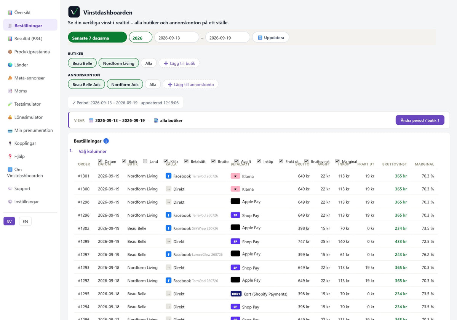Click Lägg till annonskonto
Screen dimensions: 457x320
tap(191, 84)
